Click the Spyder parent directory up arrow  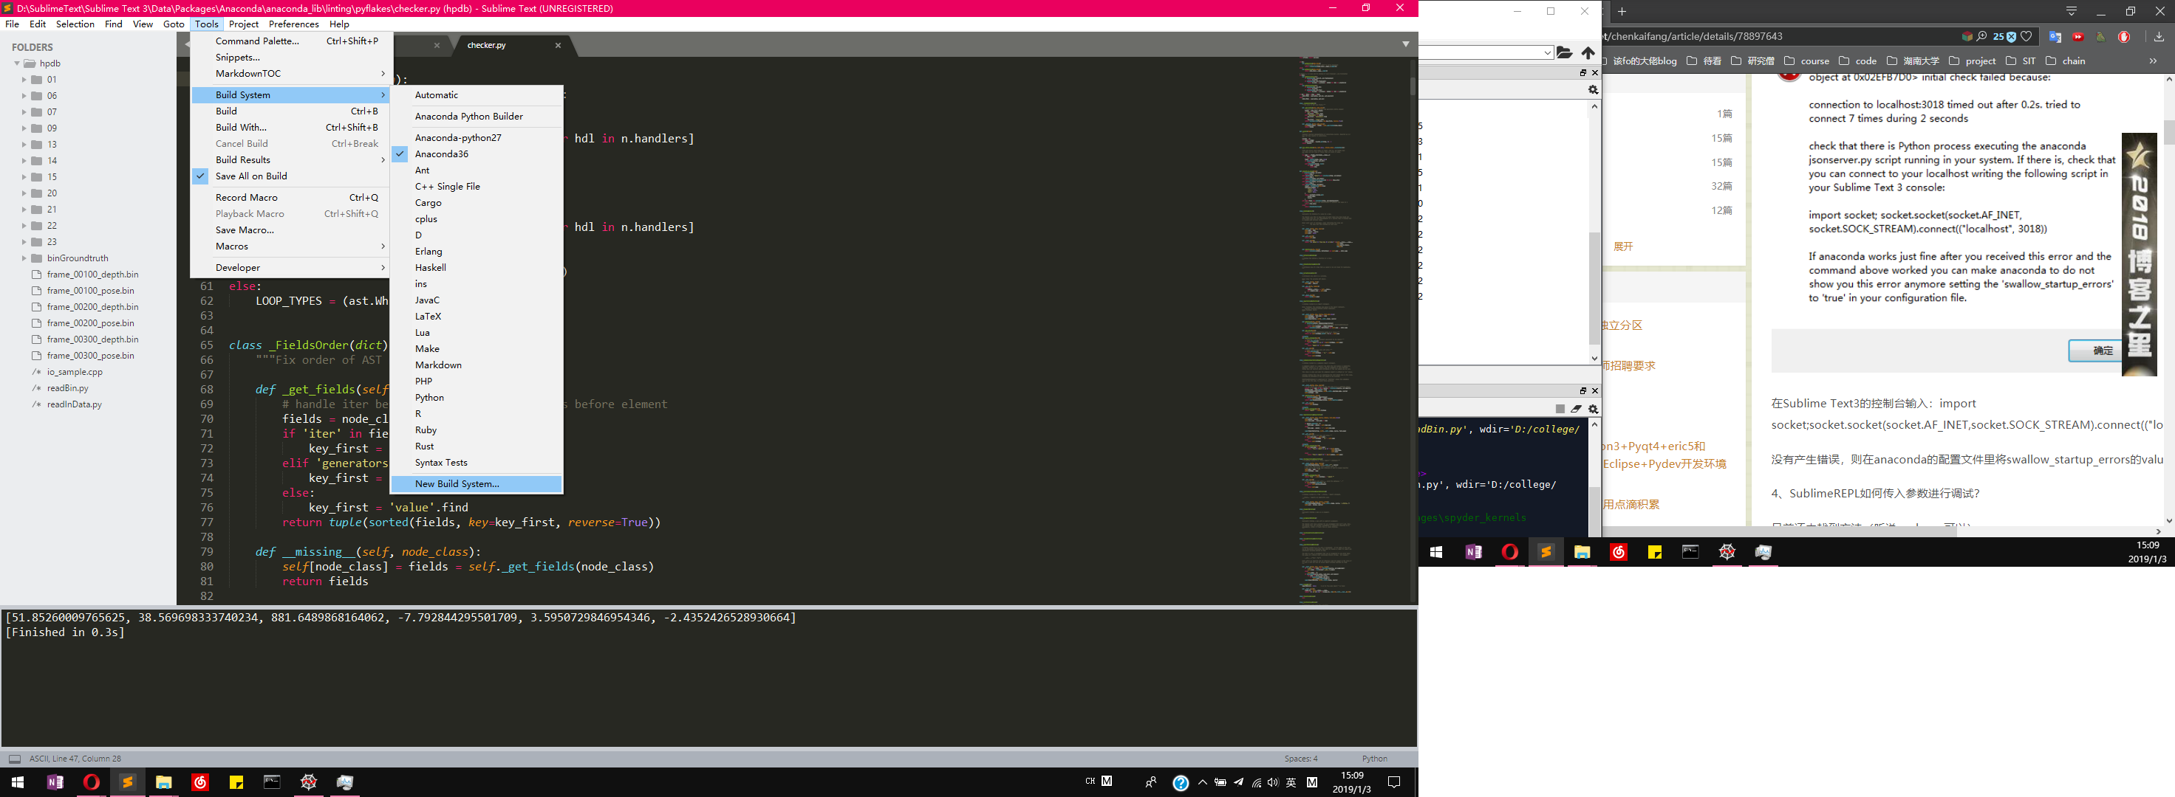click(1588, 52)
